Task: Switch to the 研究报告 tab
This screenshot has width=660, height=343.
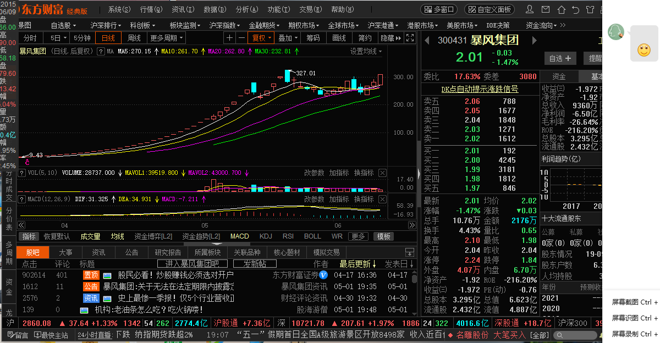Action: [168, 252]
